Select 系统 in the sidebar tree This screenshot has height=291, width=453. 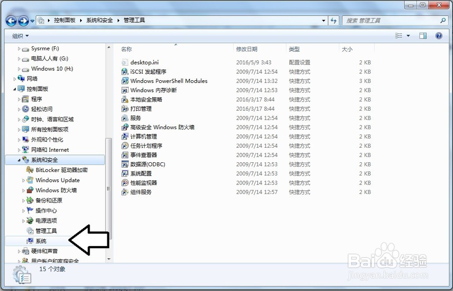[40, 241]
